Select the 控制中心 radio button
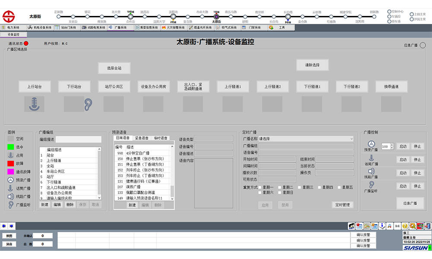432x259 pixels. pyautogui.click(x=389, y=12)
